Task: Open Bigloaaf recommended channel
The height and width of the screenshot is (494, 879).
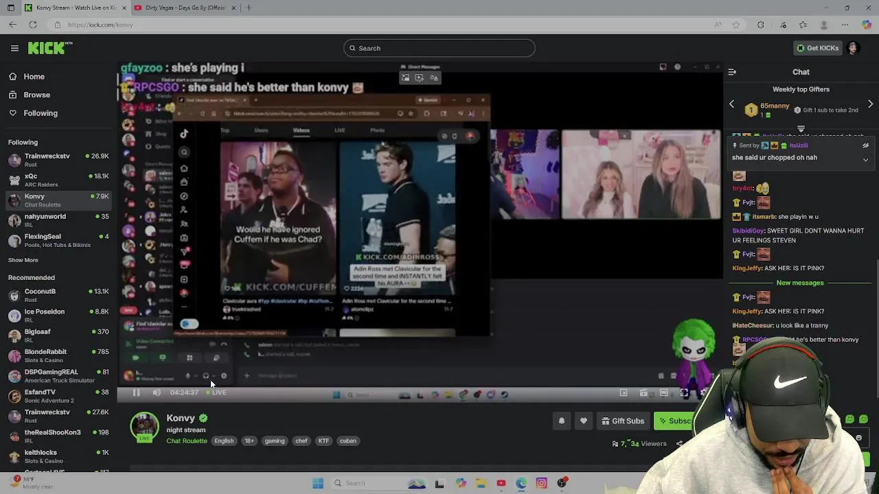Action: point(58,336)
